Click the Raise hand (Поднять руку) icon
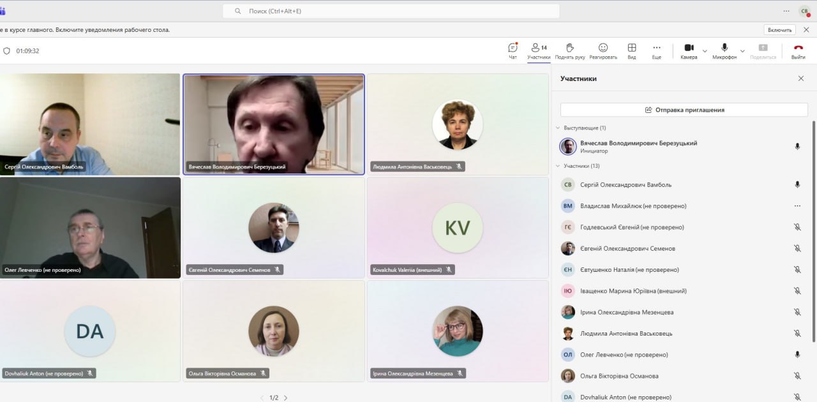This screenshot has height=402, width=817. pyautogui.click(x=570, y=48)
